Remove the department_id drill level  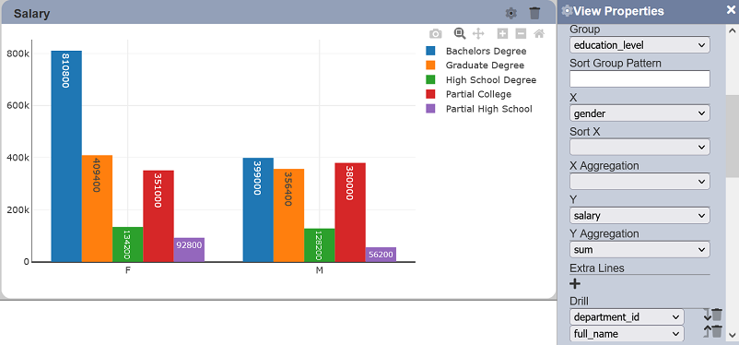pyautogui.click(x=717, y=315)
